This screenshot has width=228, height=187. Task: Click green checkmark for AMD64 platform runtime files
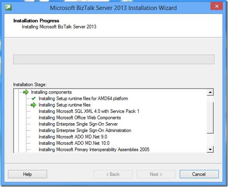34,99
